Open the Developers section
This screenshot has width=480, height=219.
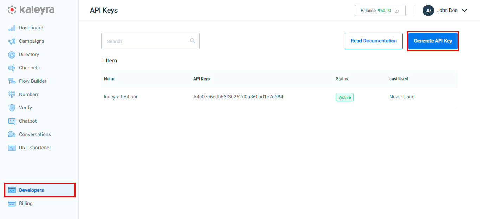pyautogui.click(x=39, y=190)
